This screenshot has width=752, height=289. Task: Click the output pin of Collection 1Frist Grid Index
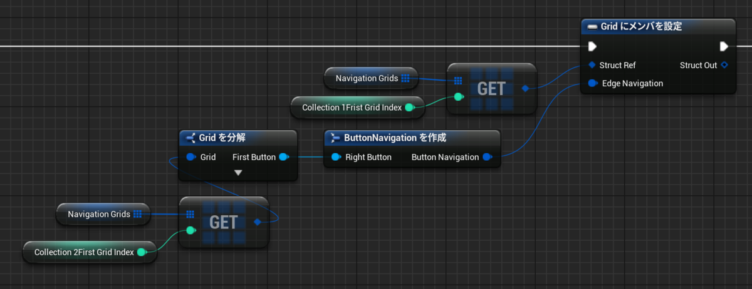click(409, 108)
